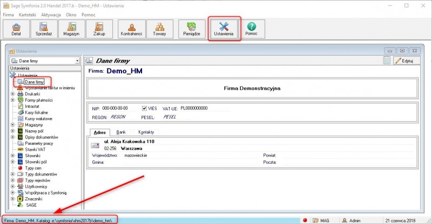Image resolution: width=432 pixels, height=224 pixels.
Task: Open the Aktywacja menu
Action: 51,15
